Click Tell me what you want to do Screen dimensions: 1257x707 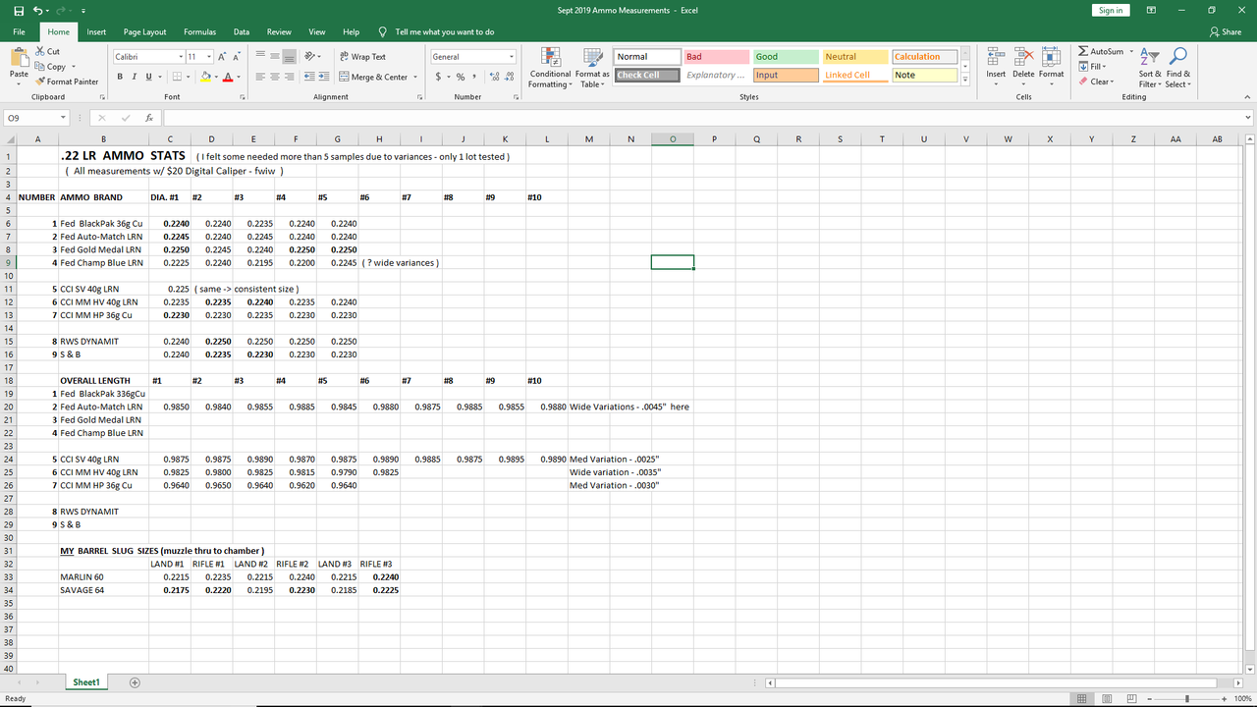coord(436,31)
